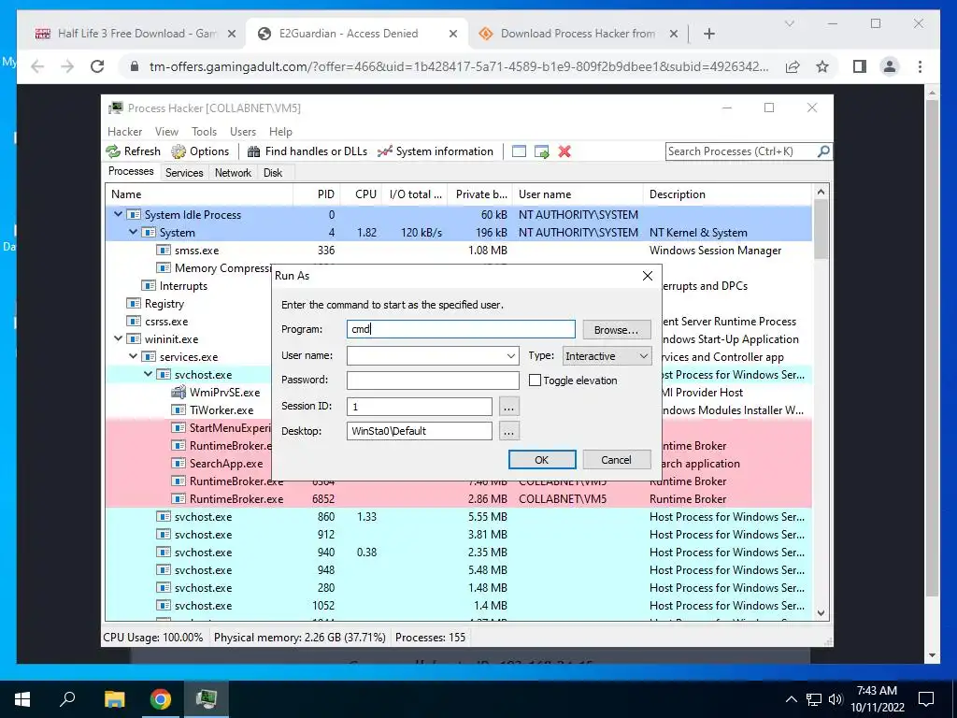Close the E2Guardian Access Denied tab
This screenshot has height=718, width=957.
tap(453, 34)
